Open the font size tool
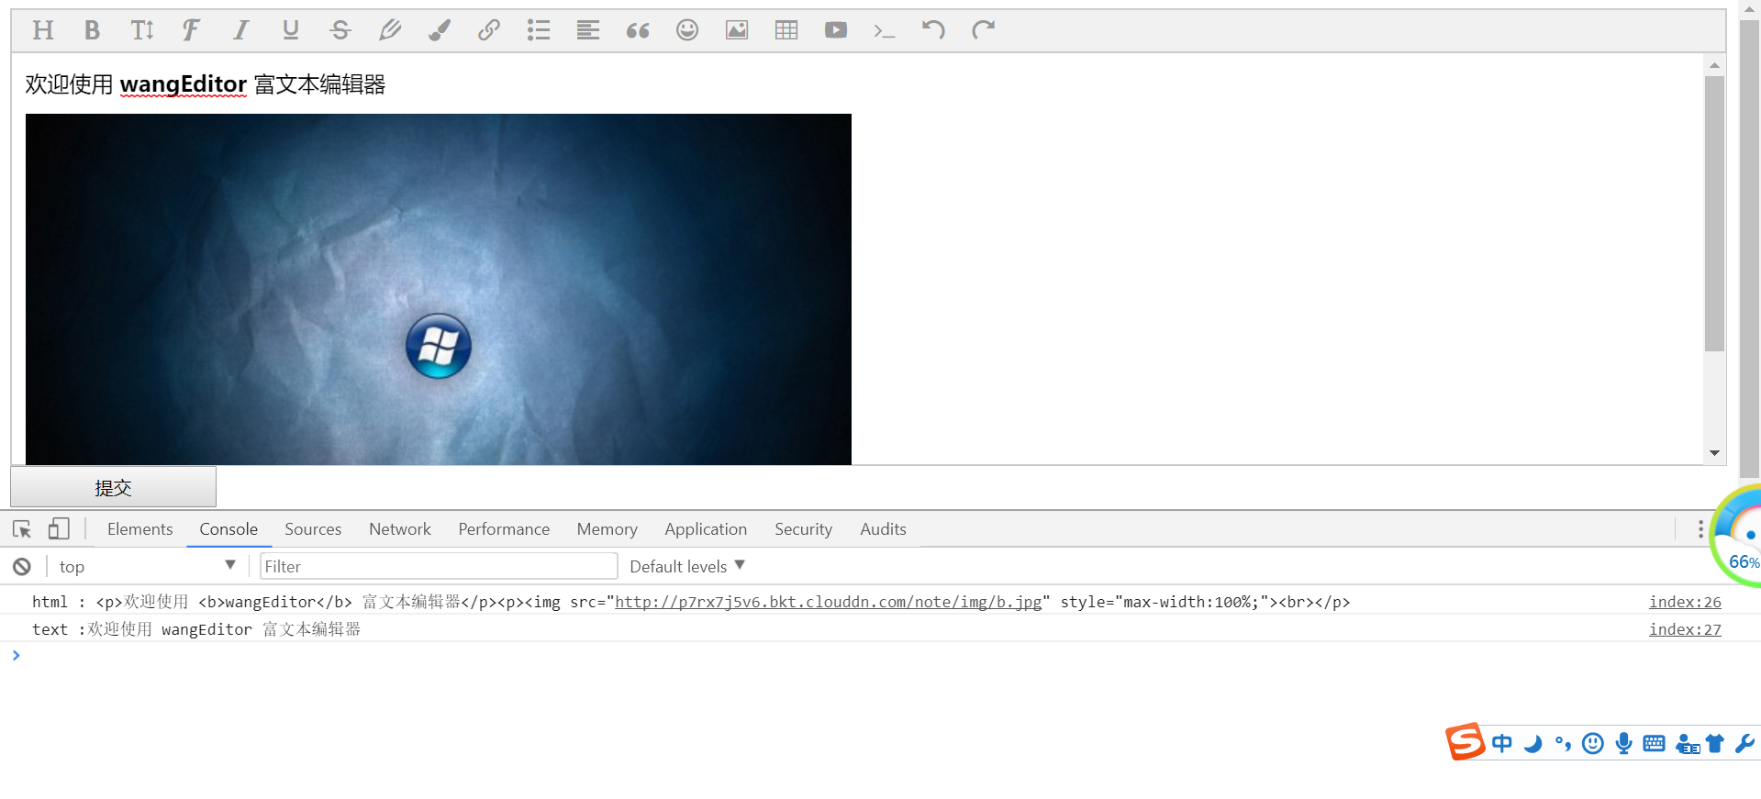Screen dimensions: 1761x799 (x=141, y=30)
